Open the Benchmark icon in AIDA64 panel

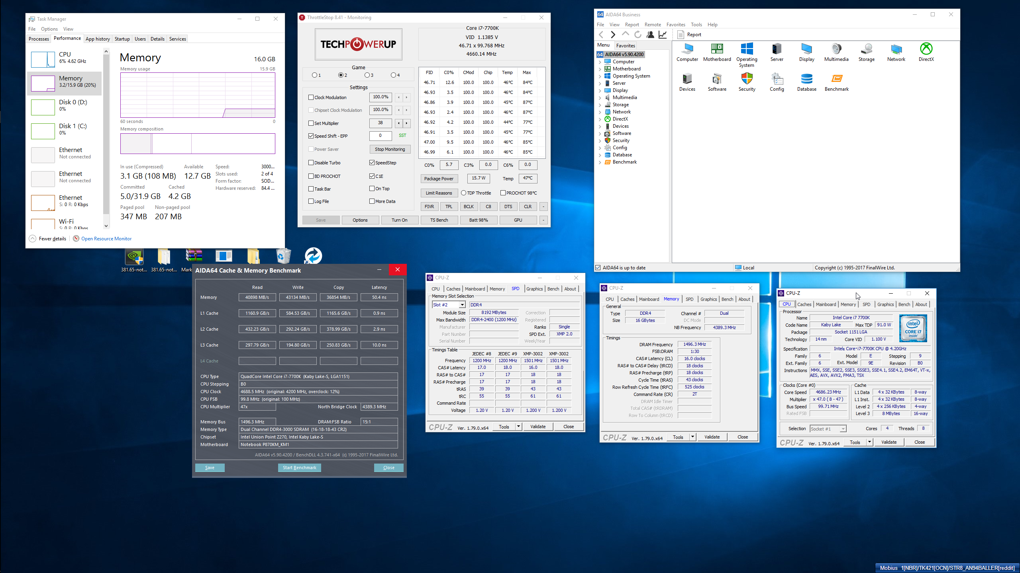(x=836, y=79)
